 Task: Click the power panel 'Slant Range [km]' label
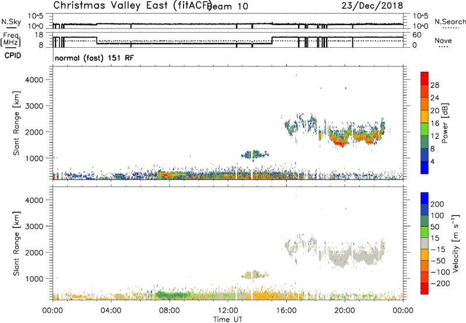tap(16, 123)
